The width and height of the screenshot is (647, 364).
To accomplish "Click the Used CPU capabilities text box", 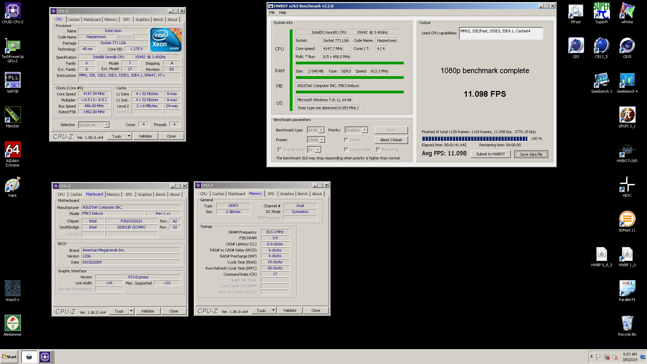I will point(501,33).
